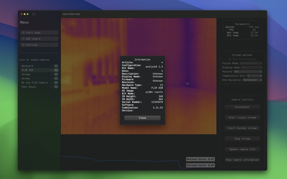Click the Model Name value FLIR A50

[157, 88]
